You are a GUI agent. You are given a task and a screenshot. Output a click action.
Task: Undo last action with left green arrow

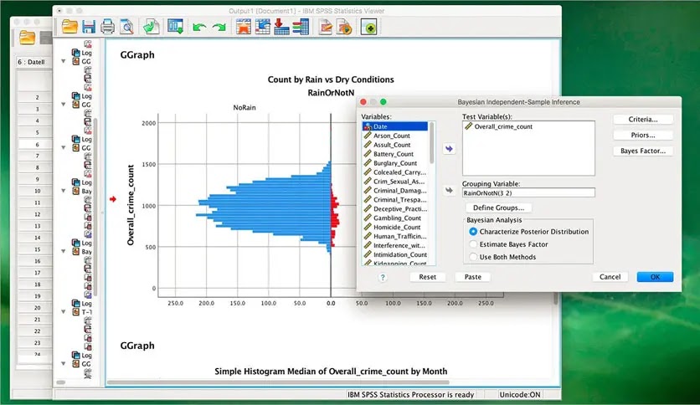tap(199, 28)
